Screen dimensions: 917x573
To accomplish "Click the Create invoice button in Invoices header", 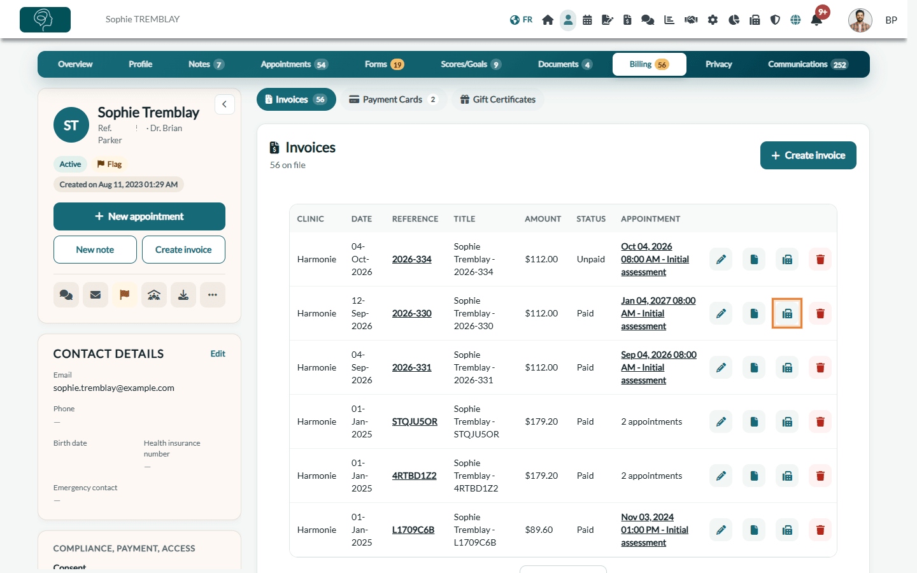I will coord(808,155).
